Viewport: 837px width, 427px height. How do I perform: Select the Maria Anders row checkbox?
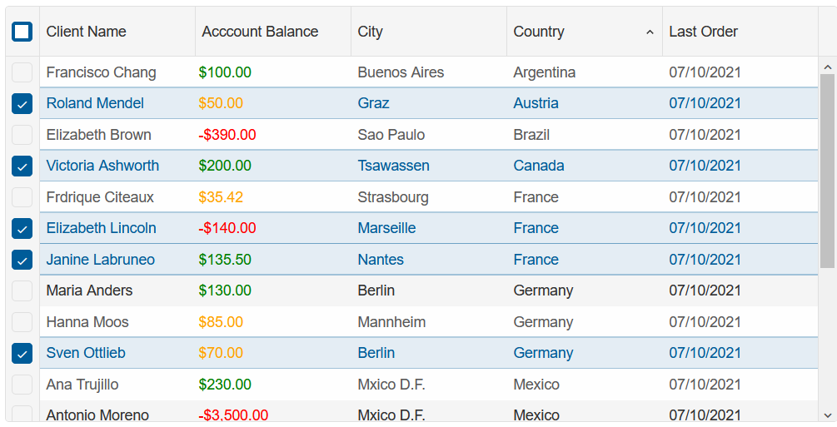coord(22,290)
